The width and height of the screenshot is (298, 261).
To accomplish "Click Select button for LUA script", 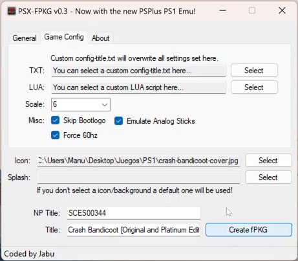I will point(254,87).
